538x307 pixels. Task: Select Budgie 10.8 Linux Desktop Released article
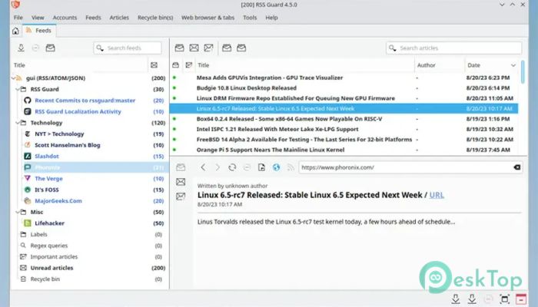247,88
